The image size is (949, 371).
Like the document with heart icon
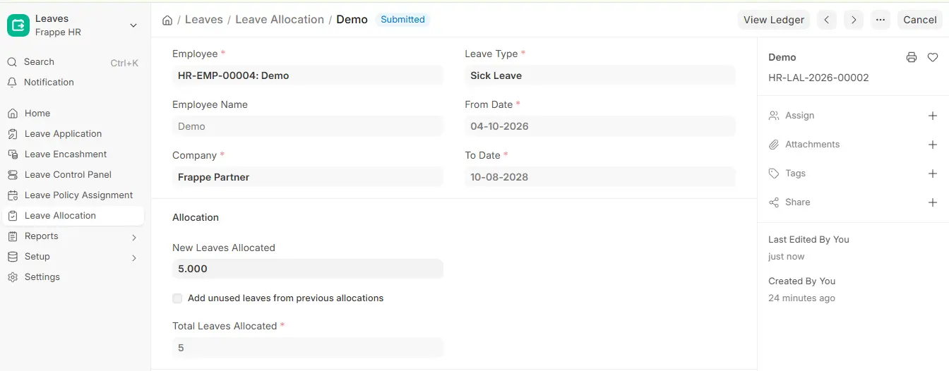933,57
